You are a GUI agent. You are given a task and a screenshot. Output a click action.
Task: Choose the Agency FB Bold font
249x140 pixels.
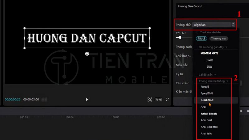click(207, 94)
